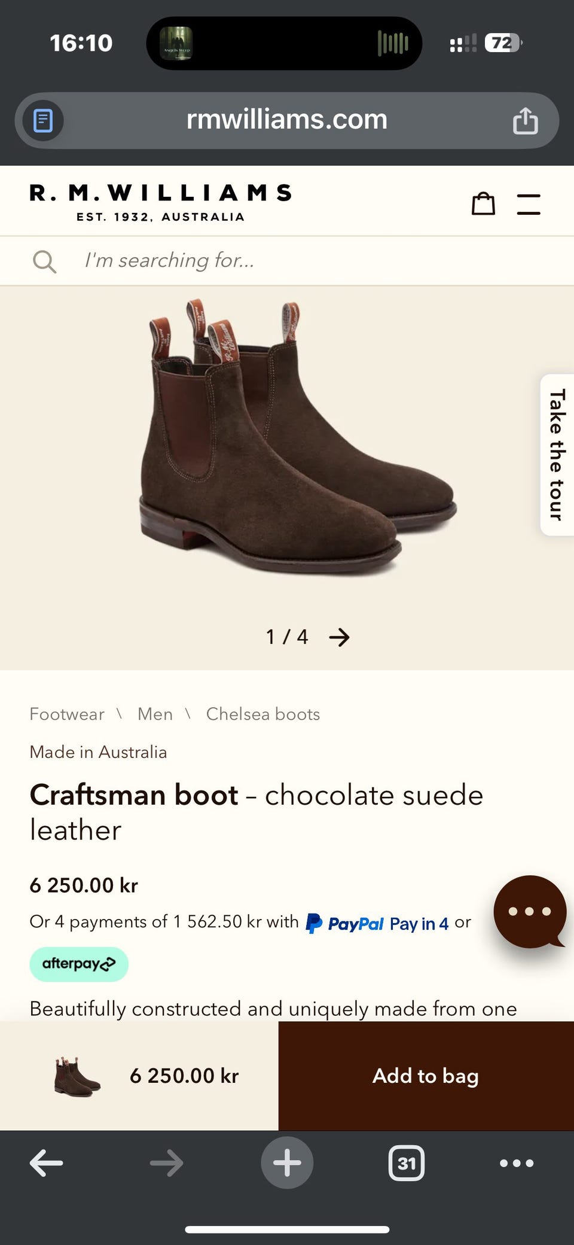Open Chelsea boots breadcrumb link

(x=263, y=714)
